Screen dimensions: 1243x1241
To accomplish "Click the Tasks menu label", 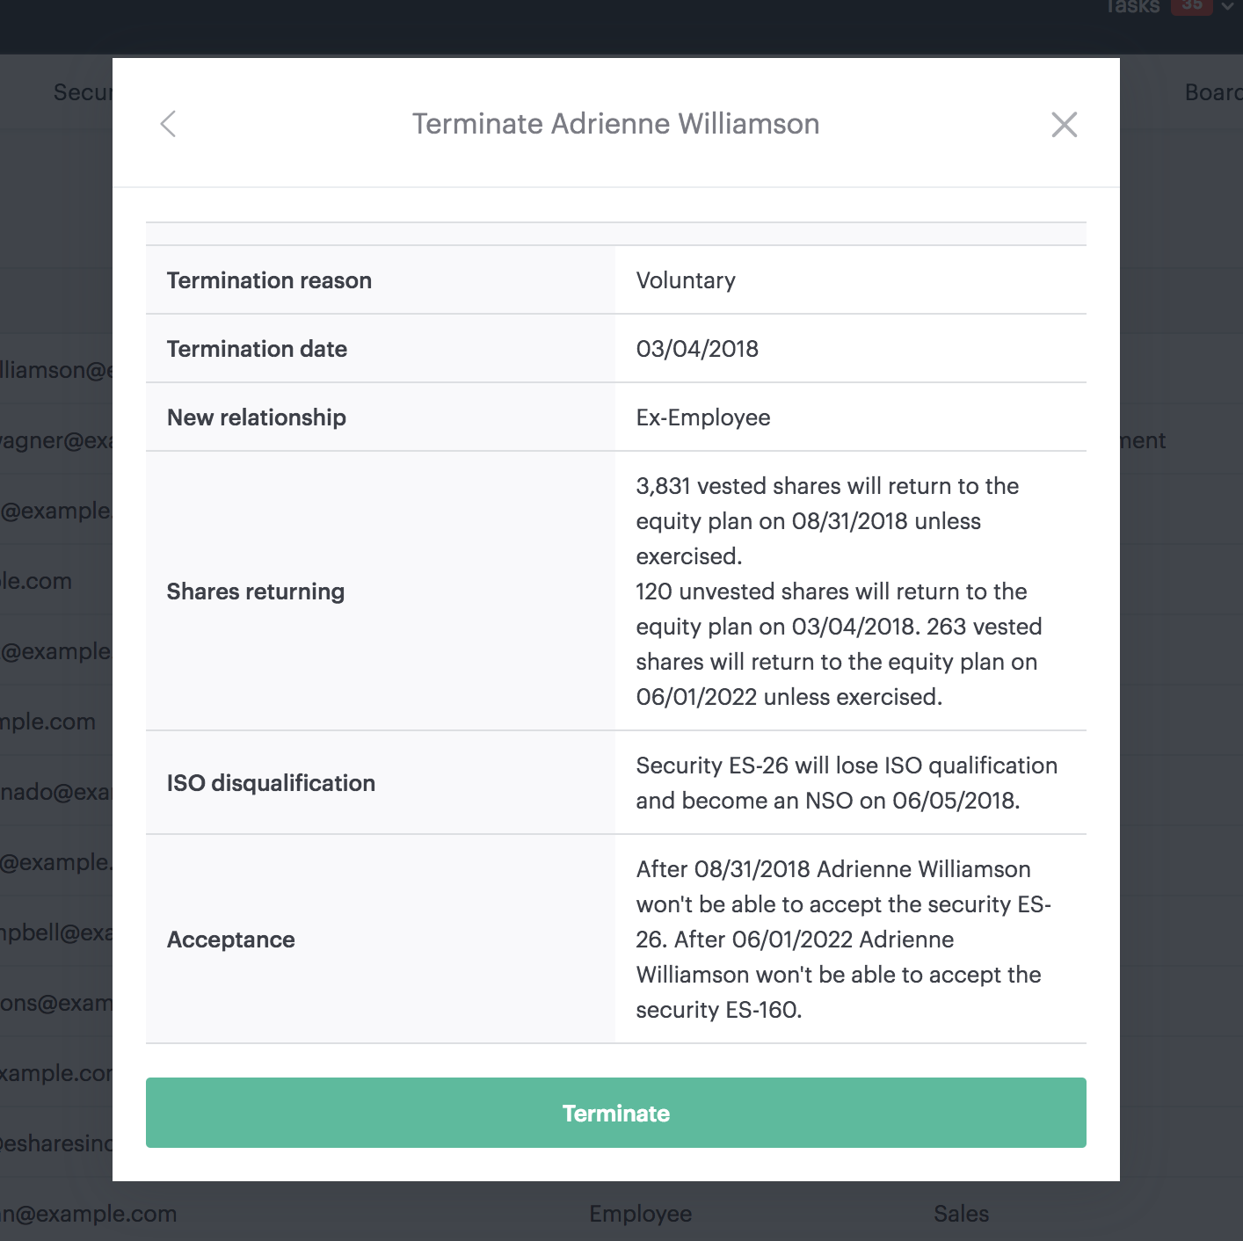I will [1133, 7].
